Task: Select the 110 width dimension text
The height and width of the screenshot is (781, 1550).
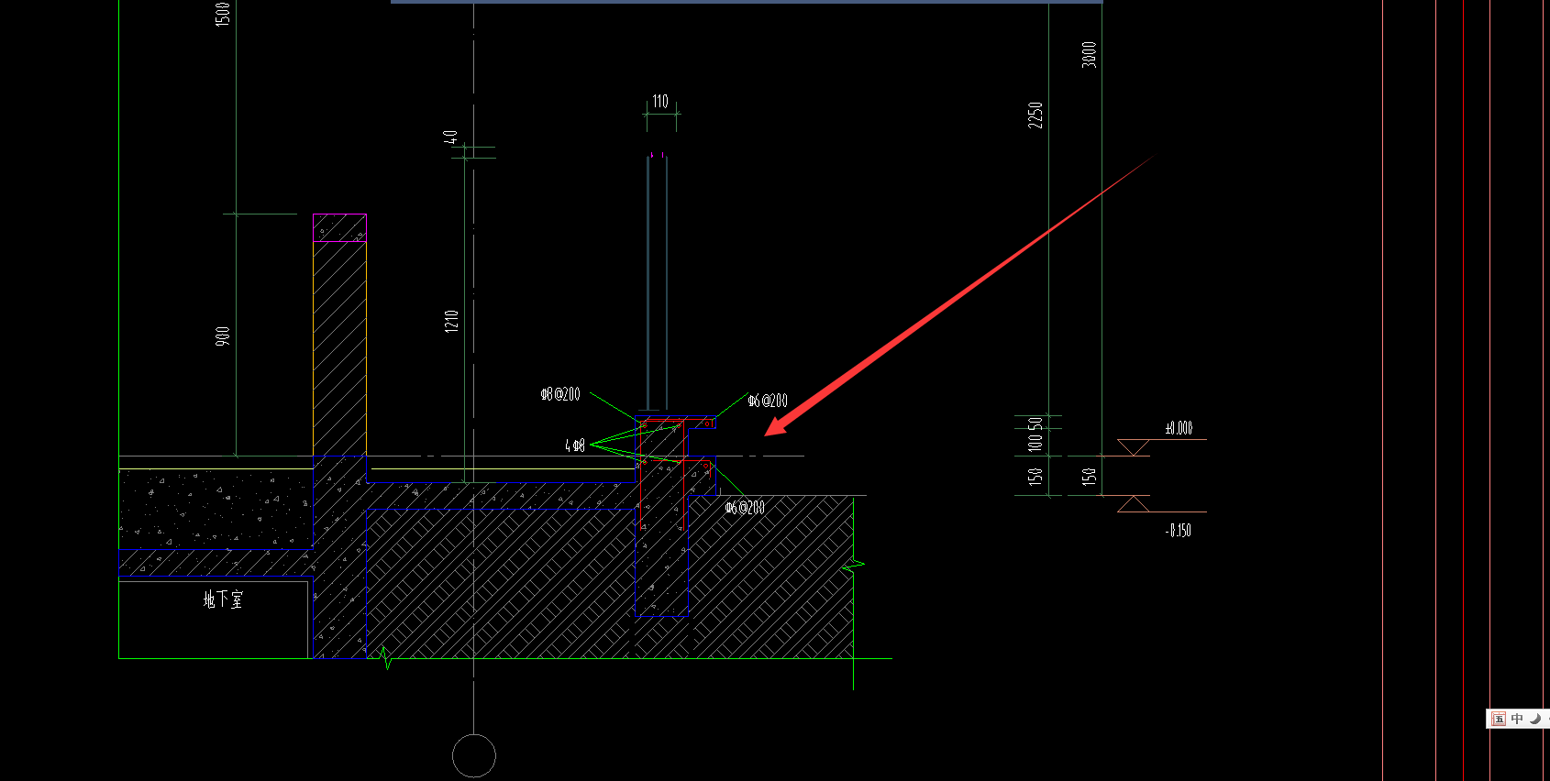Action: 660,101
